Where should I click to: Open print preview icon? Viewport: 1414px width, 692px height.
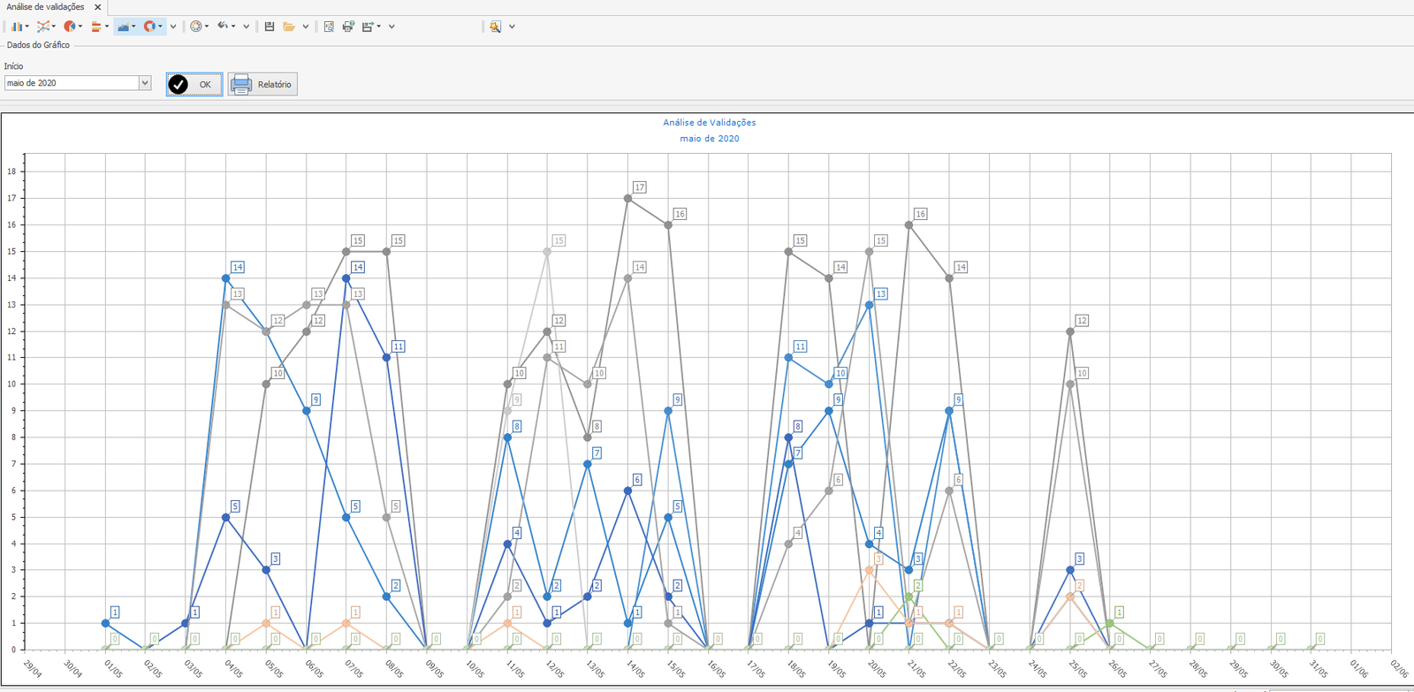tap(329, 27)
